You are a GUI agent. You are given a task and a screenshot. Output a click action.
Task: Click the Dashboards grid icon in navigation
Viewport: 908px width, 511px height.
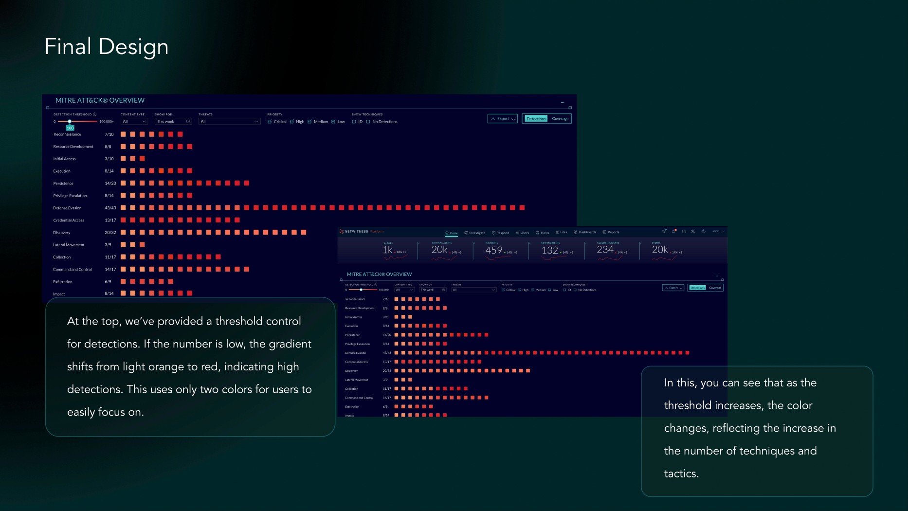click(576, 232)
